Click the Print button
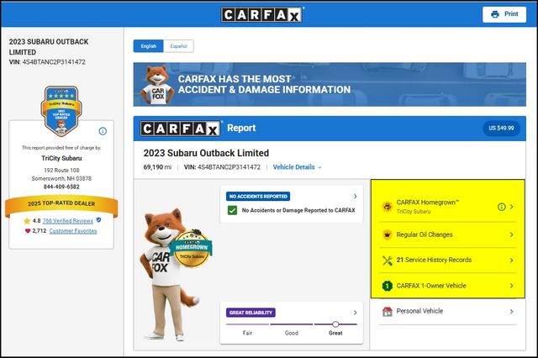 click(x=504, y=14)
